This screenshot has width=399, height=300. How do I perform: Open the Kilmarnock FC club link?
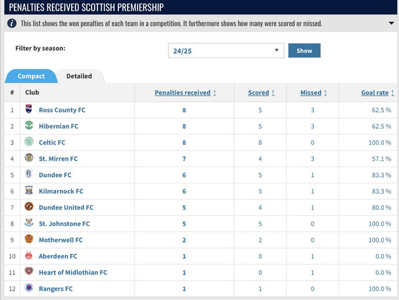61,191
